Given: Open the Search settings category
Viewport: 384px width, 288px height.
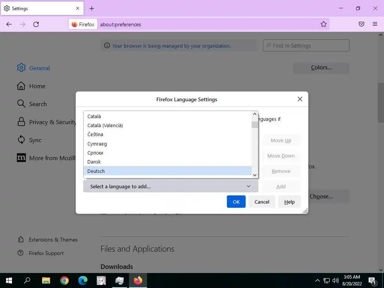Looking at the screenshot, I should click(x=32, y=104).
